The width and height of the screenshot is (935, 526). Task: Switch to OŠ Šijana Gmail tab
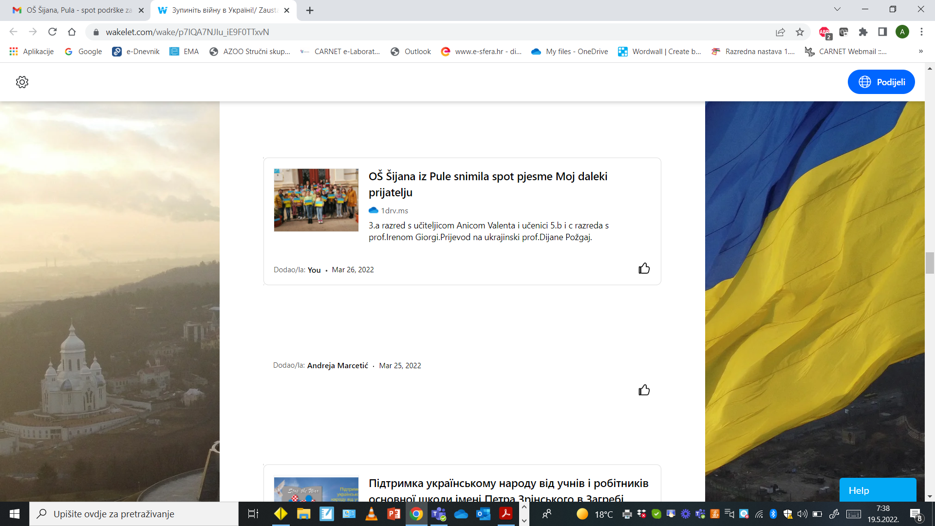[x=78, y=10]
